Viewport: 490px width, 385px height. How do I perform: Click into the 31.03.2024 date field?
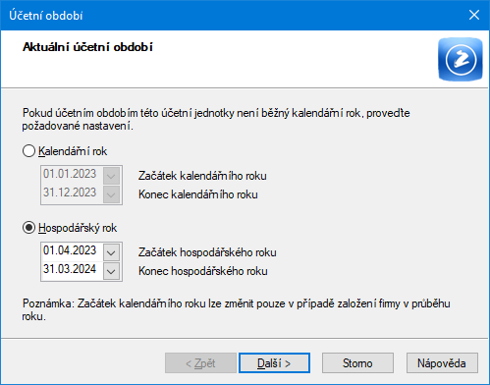click(72, 270)
